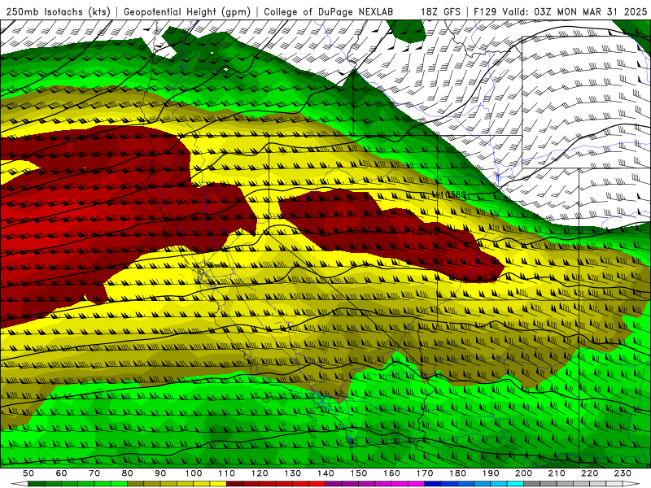
Task: Click the 130 value on the color scale
Action: point(292,473)
